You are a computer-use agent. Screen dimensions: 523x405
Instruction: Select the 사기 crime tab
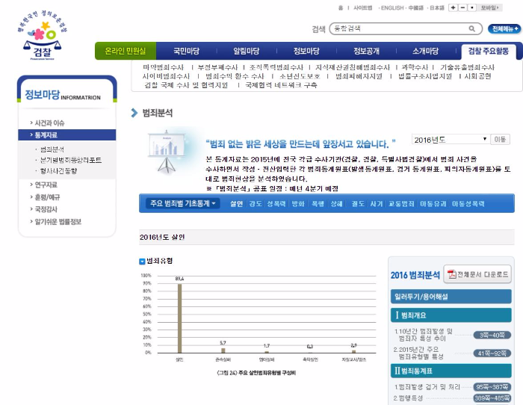point(377,203)
